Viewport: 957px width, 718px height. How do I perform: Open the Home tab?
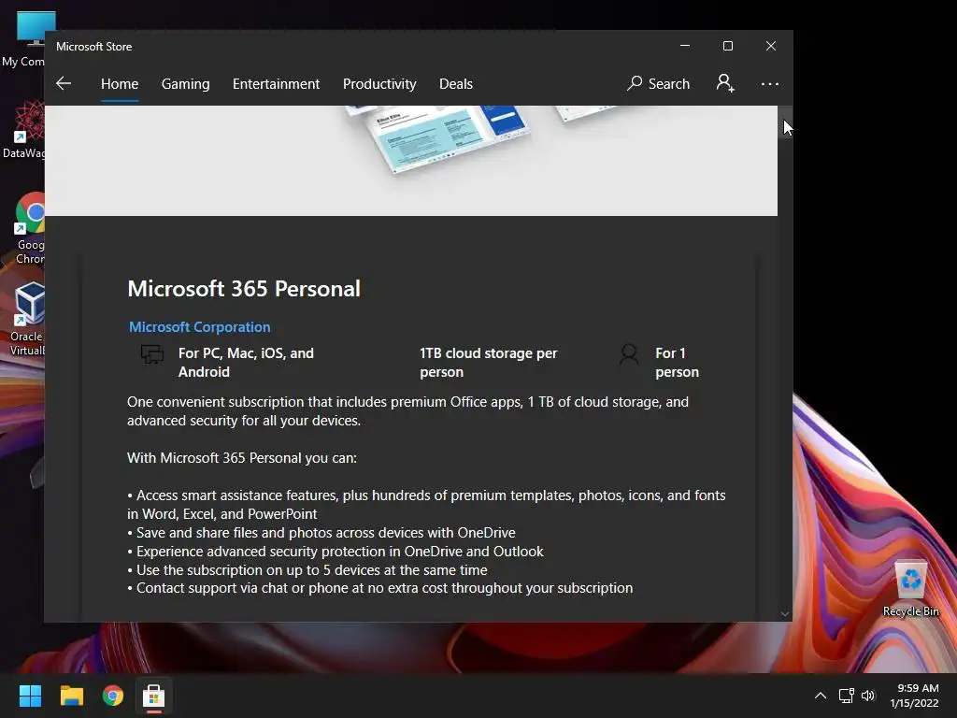pyautogui.click(x=120, y=83)
